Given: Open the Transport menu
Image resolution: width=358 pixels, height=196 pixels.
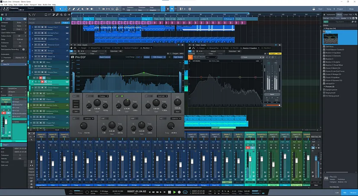Looking at the screenshot, I should point(33,5).
